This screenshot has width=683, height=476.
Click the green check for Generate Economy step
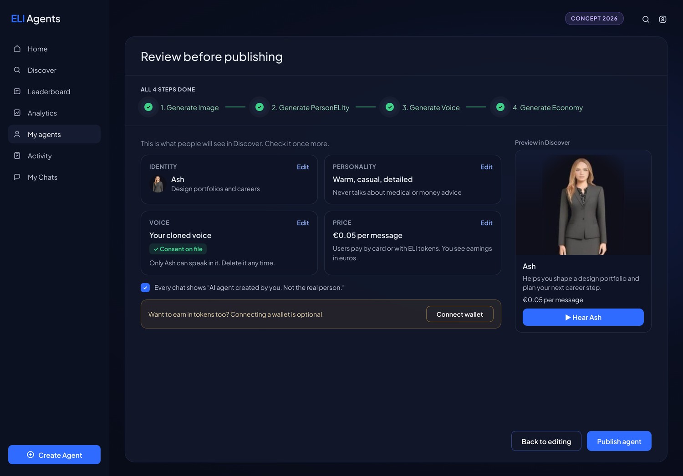pos(500,107)
